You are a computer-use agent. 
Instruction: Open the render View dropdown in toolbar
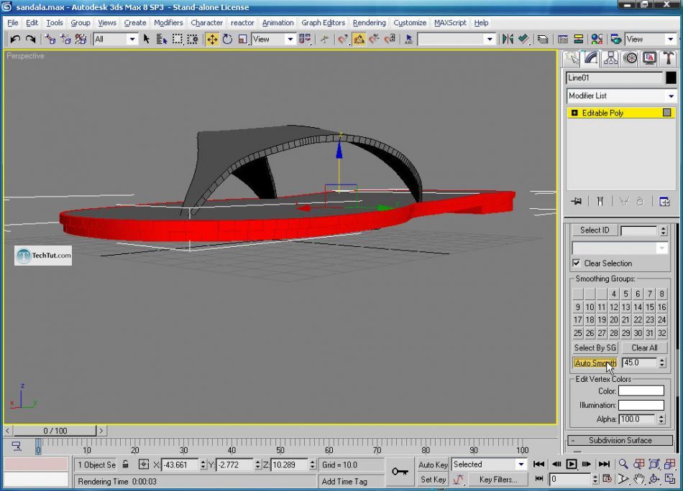tap(651, 39)
